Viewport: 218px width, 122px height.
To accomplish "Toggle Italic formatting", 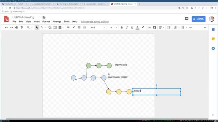I will 127,27.
